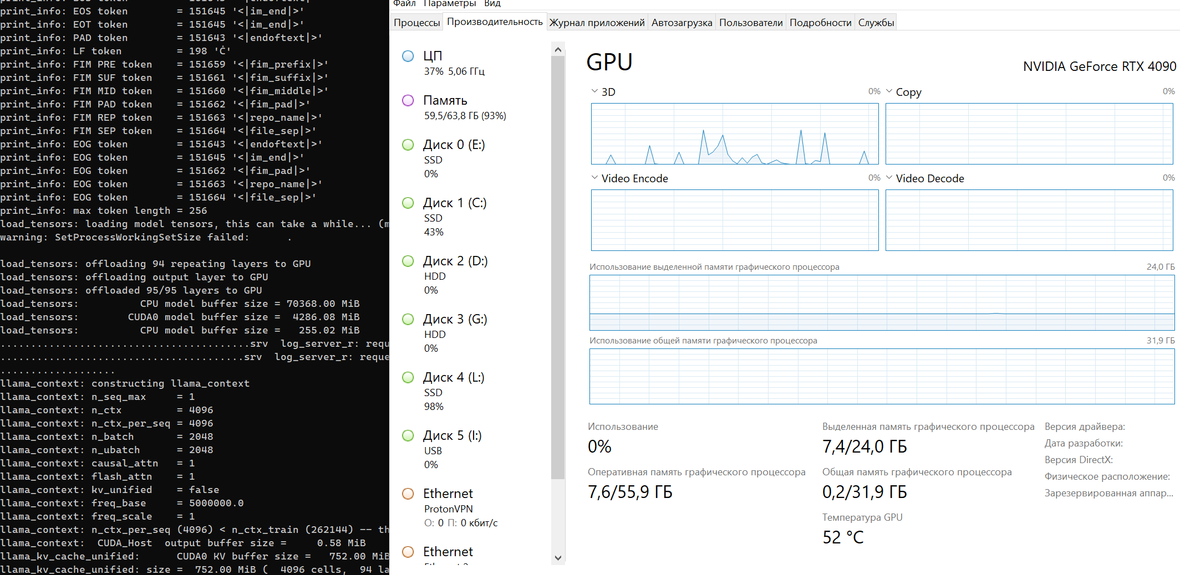Screen dimensions: 1180x575
Task: Click the Дата разработки label
Action: click(x=1084, y=443)
